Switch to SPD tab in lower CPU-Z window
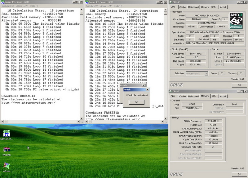The width and height of the screenshot is (248, 178). pyautogui.click(x=213, y=96)
